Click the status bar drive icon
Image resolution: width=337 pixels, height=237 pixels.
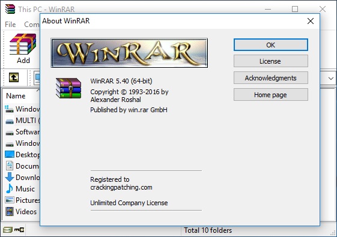coord(8,230)
